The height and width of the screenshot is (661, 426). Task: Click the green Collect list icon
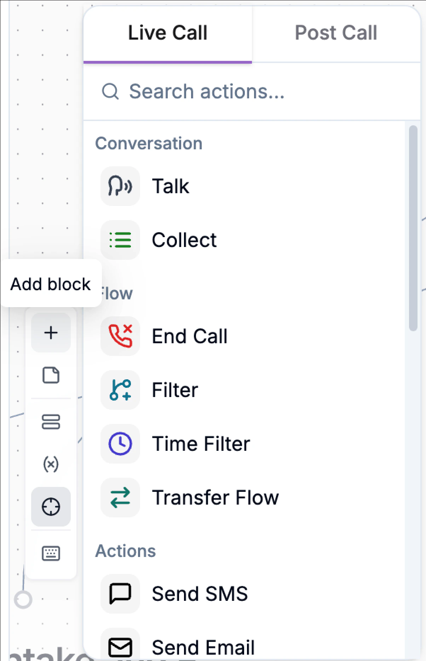pos(120,240)
